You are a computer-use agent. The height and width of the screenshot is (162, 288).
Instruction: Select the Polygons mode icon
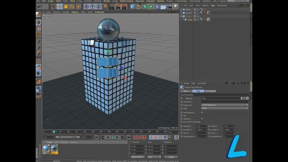coord(38,53)
